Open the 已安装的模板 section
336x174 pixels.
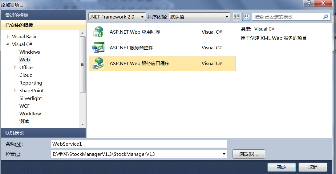[43, 25]
